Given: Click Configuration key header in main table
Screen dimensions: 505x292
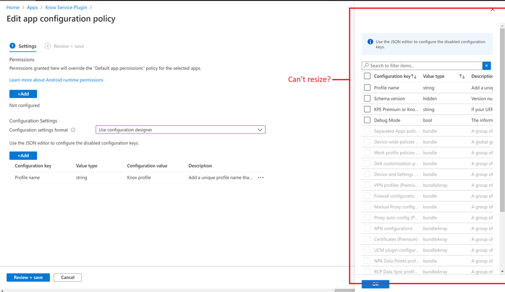Looking at the screenshot, I should (x=33, y=166).
